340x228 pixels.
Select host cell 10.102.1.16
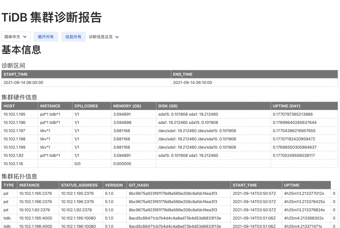20,163
